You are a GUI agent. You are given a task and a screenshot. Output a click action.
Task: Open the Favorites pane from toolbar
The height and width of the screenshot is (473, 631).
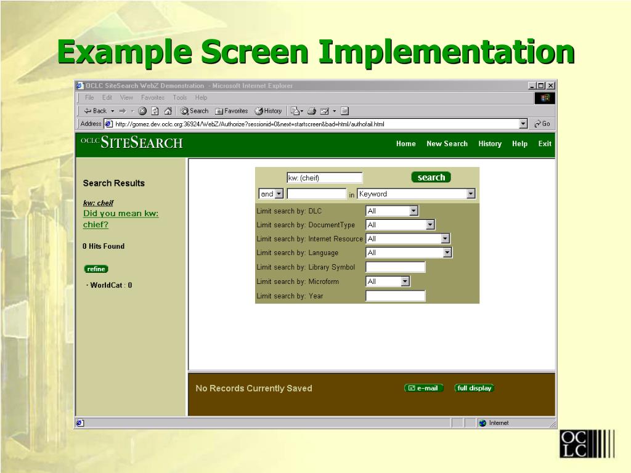pyautogui.click(x=232, y=111)
